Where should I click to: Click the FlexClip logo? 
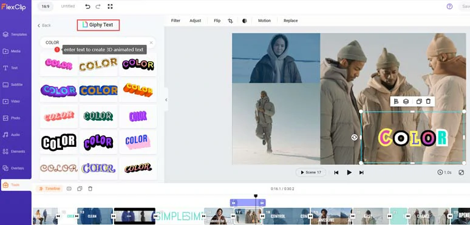coord(13,7)
